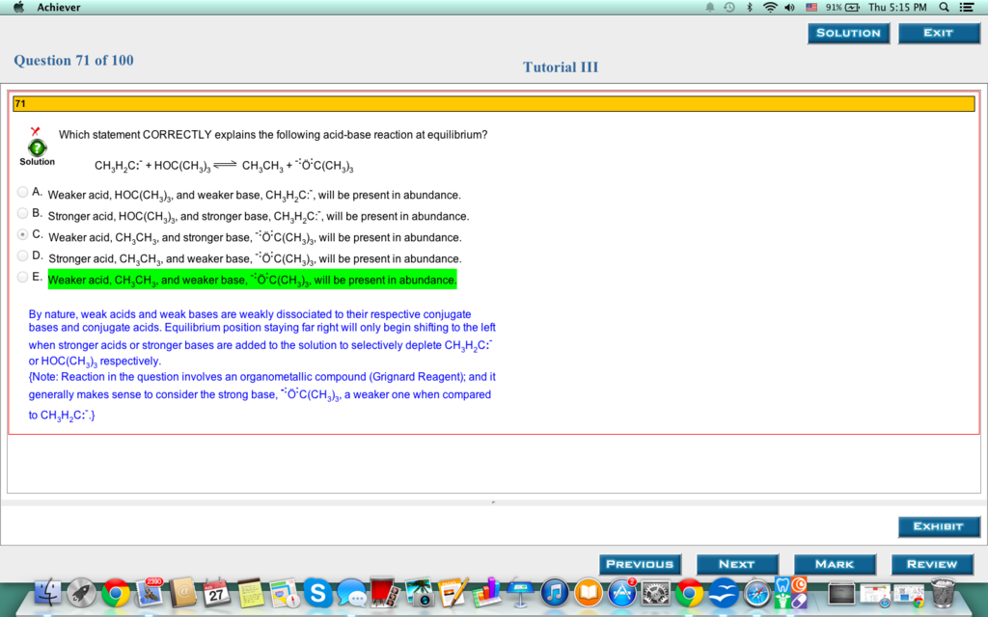This screenshot has height=617, width=988.
Task: Go to the Next question
Action: [x=736, y=564]
